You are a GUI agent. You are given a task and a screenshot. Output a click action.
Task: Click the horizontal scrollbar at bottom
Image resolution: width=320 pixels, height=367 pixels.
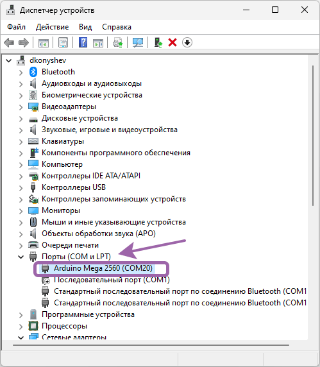(x=151, y=345)
